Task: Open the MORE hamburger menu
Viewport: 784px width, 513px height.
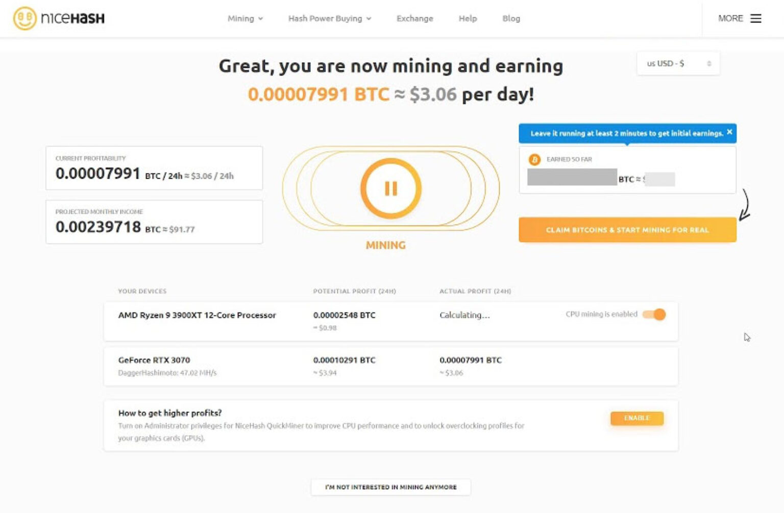Action: [x=756, y=18]
